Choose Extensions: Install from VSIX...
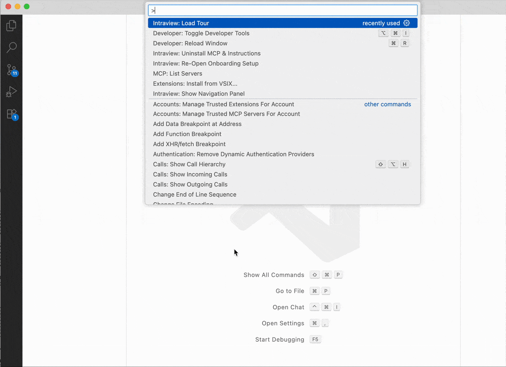The image size is (506, 367). pyautogui.click(x=283, y=84)
